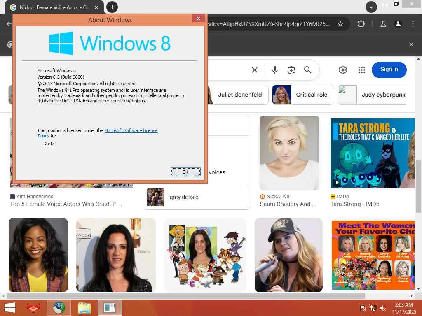Click the Sign in button
The width and height of the screenshot is (422, 316).
(389, 70)
